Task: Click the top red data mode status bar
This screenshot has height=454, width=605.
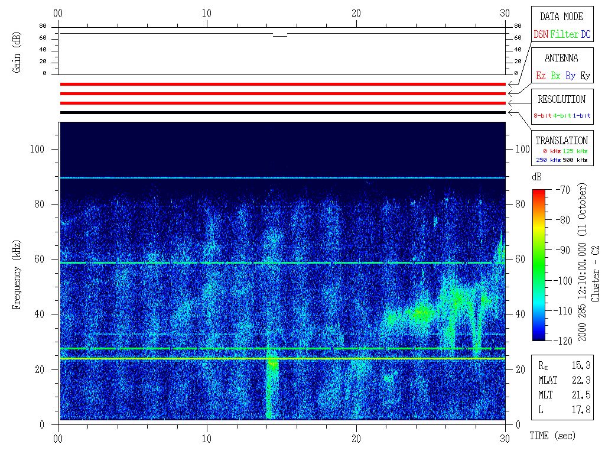Action: 282,85
